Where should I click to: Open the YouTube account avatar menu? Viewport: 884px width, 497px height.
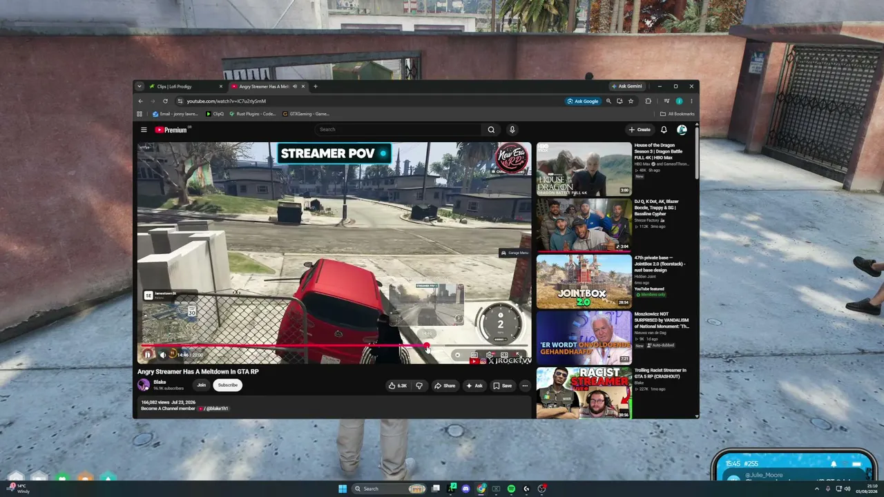(x=682, y=130)
